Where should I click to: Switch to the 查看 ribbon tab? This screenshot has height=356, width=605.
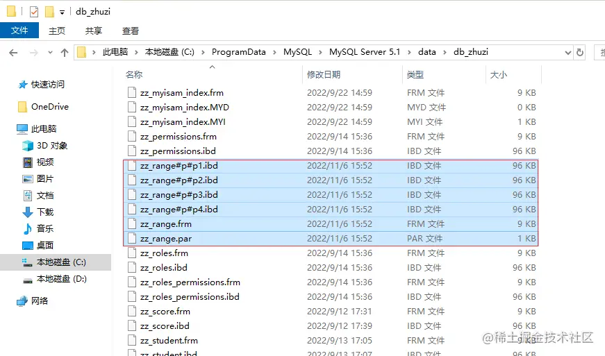pos(131,31)
